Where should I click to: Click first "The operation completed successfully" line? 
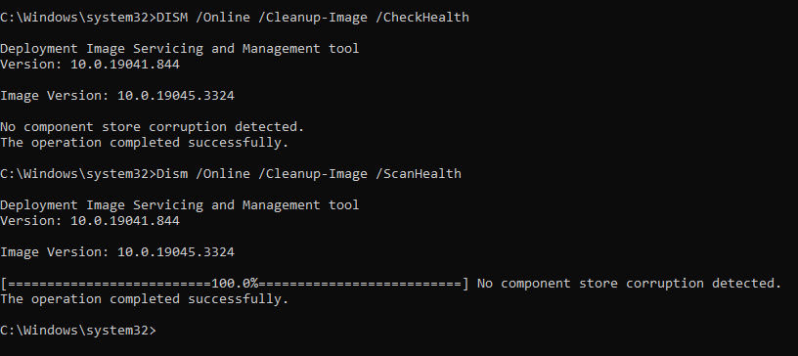(145, 143)
